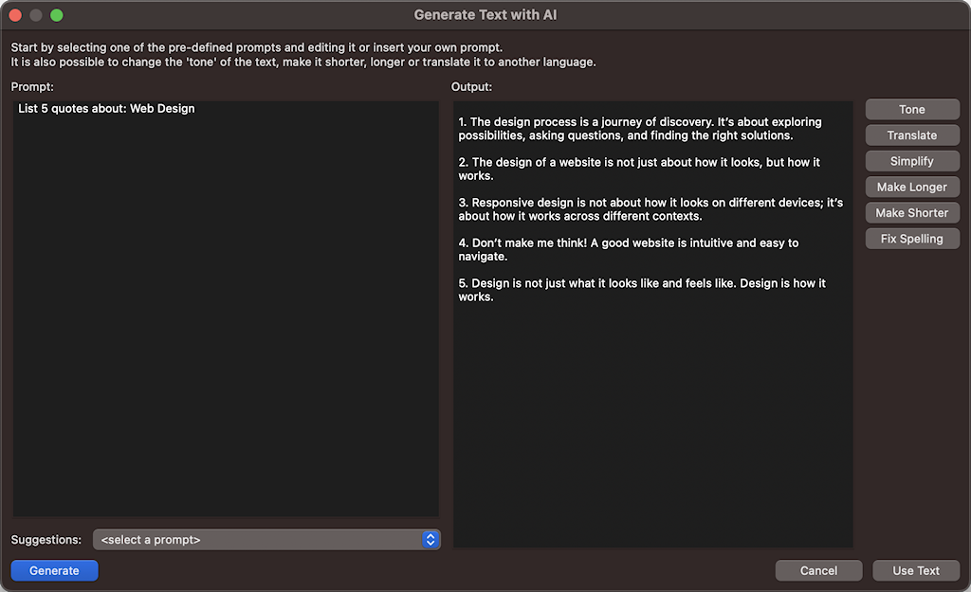
Task: Click the blue Generate button
Action: click(x=54, y=570)
